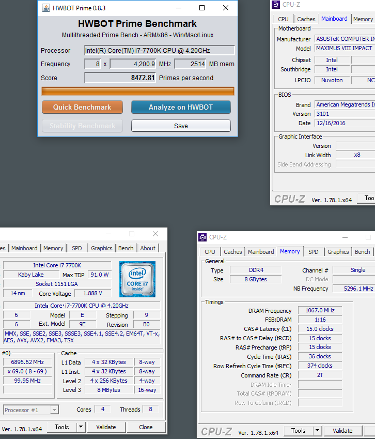Click the Save button in HWBOT Prime
This screenshot has height=439, width=375.
coord(181,126)
